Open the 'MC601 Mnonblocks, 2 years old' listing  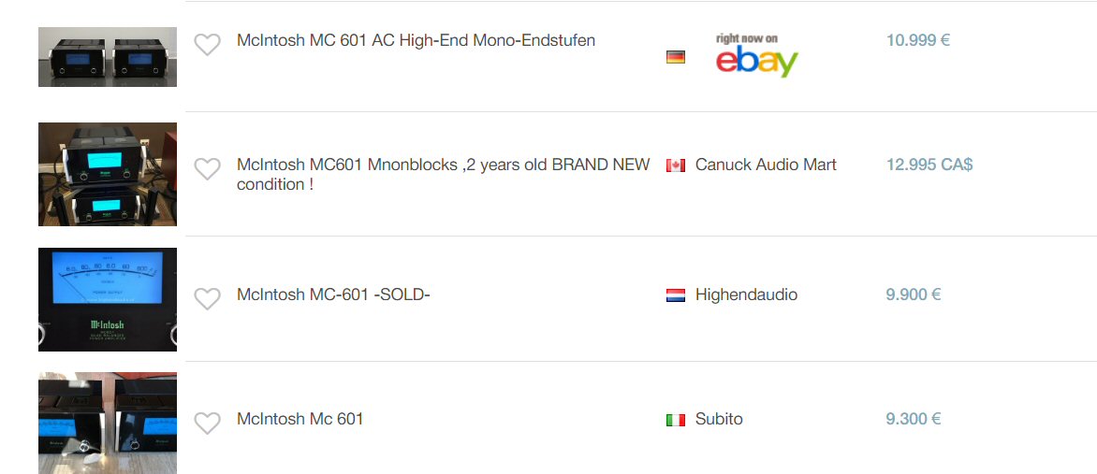click(443, 174)
